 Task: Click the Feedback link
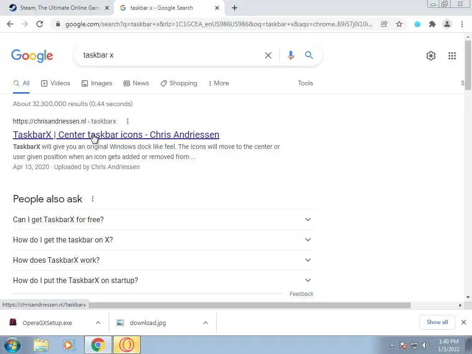pyautogui.click(x=301, y=294)
